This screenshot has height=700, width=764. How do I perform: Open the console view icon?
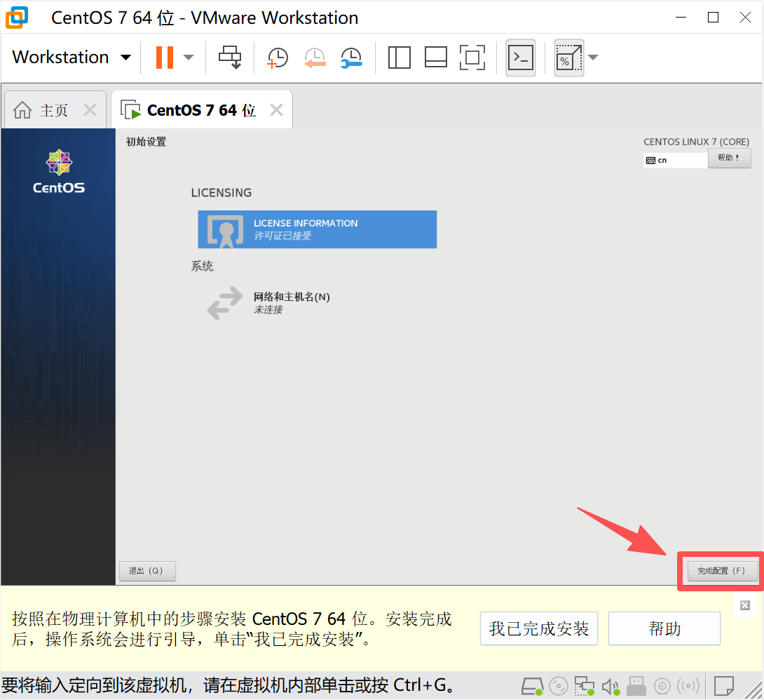(x=520, y=58)
